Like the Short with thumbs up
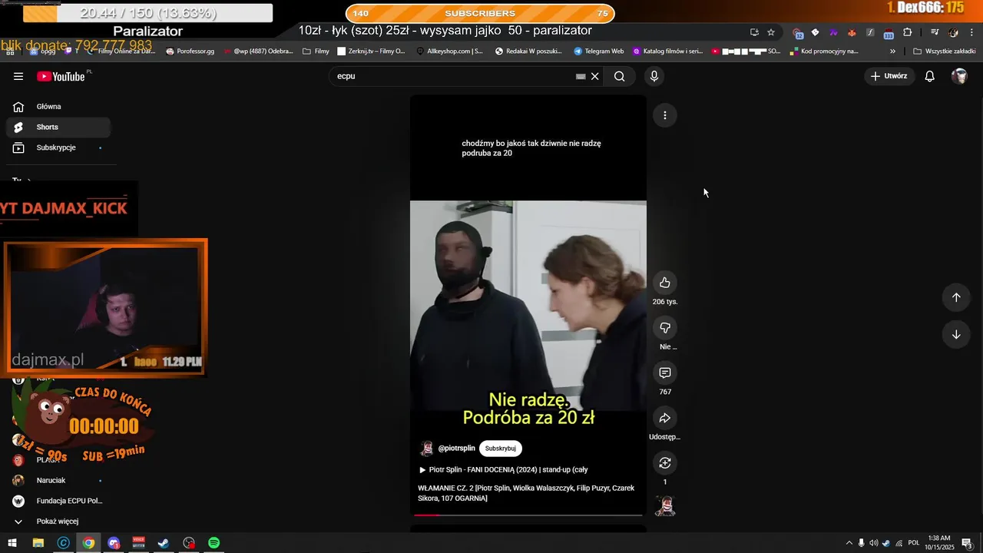983x553 pixels. pyautogui.click(x=665, y=283)
